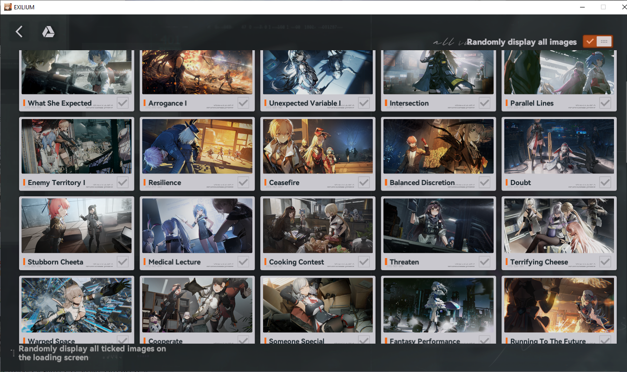Tick the Terrifying Cheese checkbox

tap(605, 262)
